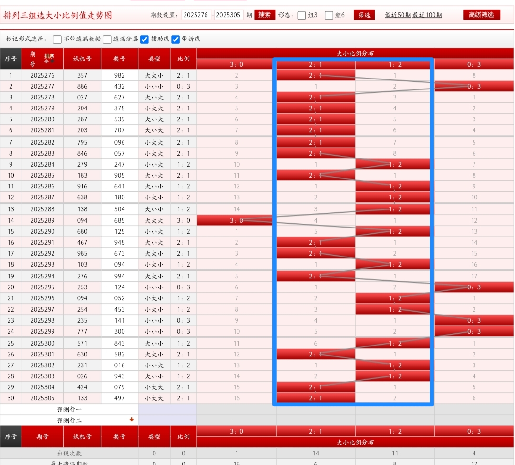This screenshot has width=515, height=465.
Task: Click the 2:1 marker in row 2025276
Action: (x=316, y=75)
